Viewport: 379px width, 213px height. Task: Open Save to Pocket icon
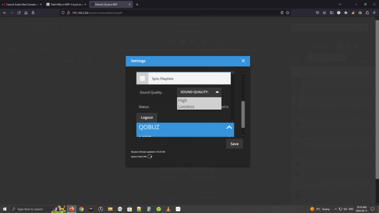tap(317, 13)
